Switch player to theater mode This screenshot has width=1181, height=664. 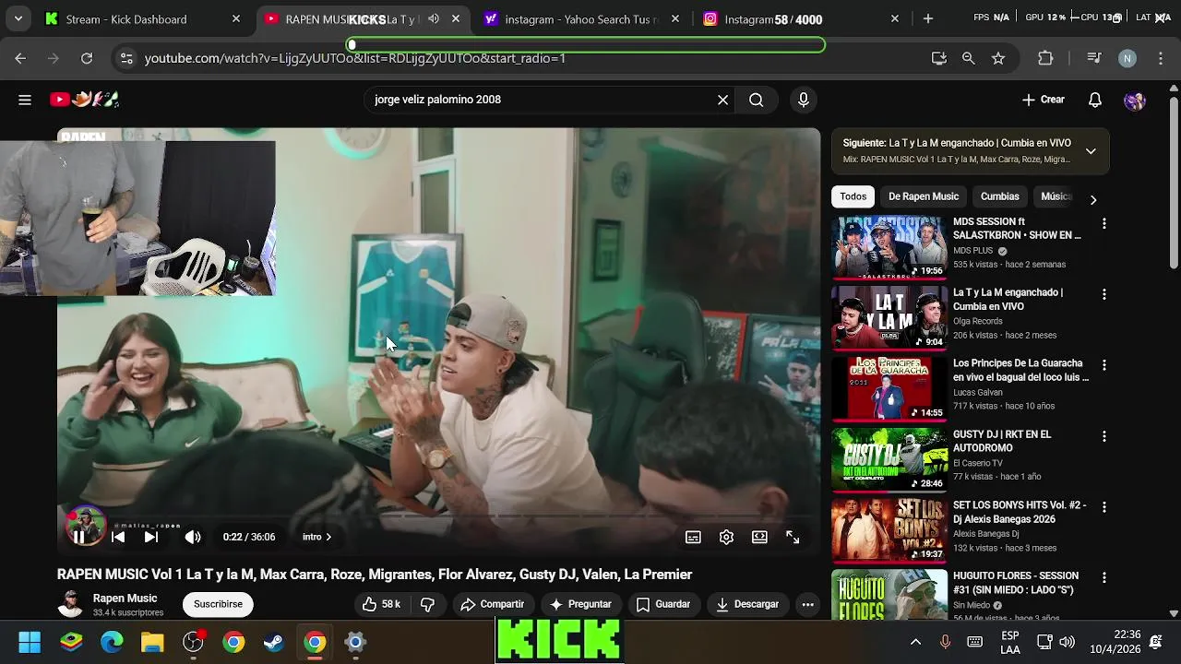click(x=759, y=537)
